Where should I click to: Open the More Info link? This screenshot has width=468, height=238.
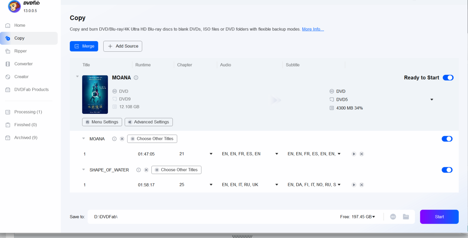click(x=313, y=29)
